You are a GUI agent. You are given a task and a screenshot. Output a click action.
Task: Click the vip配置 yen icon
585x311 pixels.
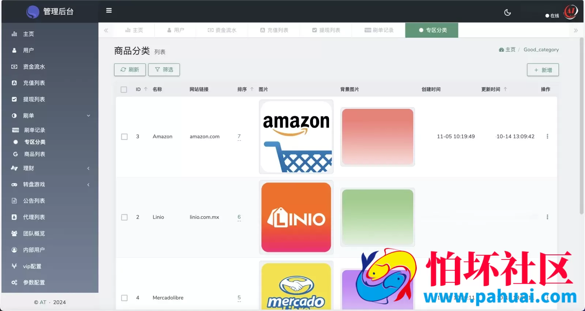coord(14,266)
